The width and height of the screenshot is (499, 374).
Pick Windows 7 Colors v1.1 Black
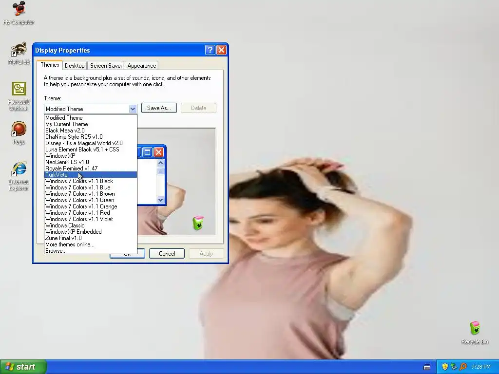90,181
